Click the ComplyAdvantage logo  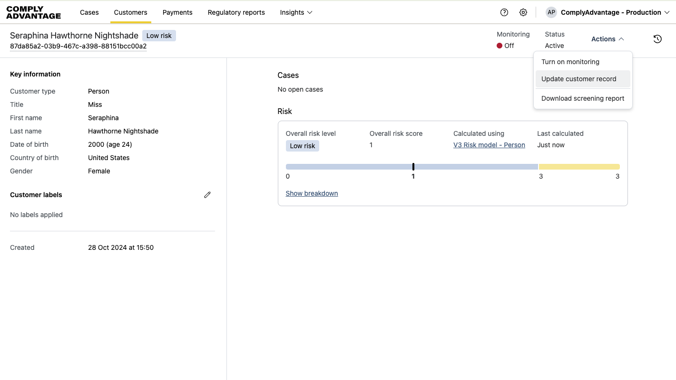click(x=34, y=12)
